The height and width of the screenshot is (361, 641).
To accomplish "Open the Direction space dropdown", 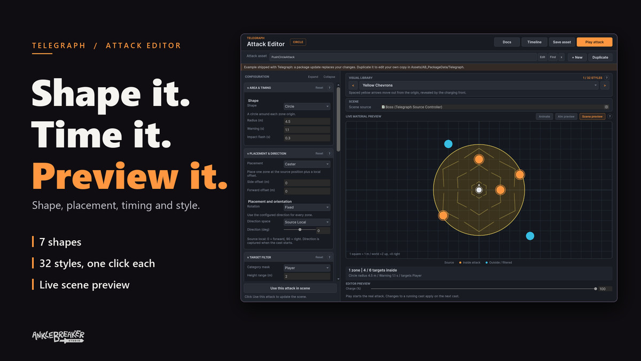I will click(x=307, y=222).
